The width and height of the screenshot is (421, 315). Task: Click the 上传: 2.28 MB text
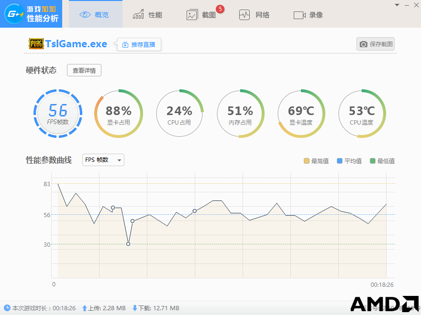(107, 308)
